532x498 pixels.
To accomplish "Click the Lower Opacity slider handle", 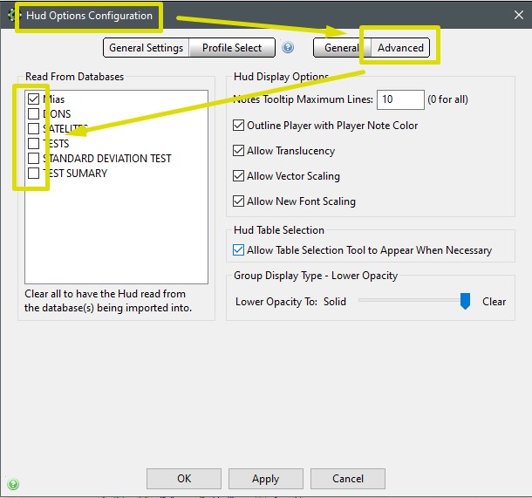I will click(465, 301).
